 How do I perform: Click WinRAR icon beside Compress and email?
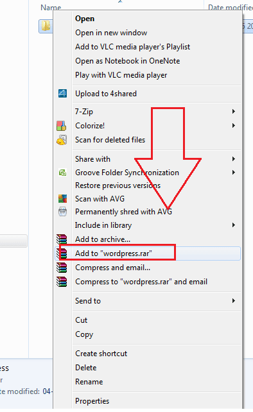click(x=62, y=268)
